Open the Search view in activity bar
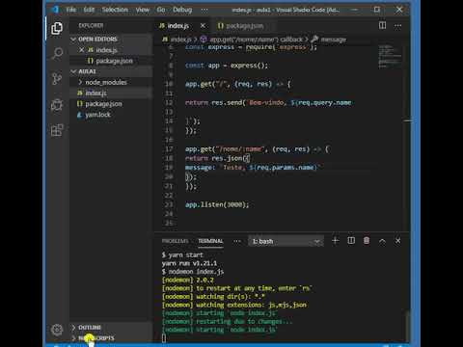 tap(57, 54)
